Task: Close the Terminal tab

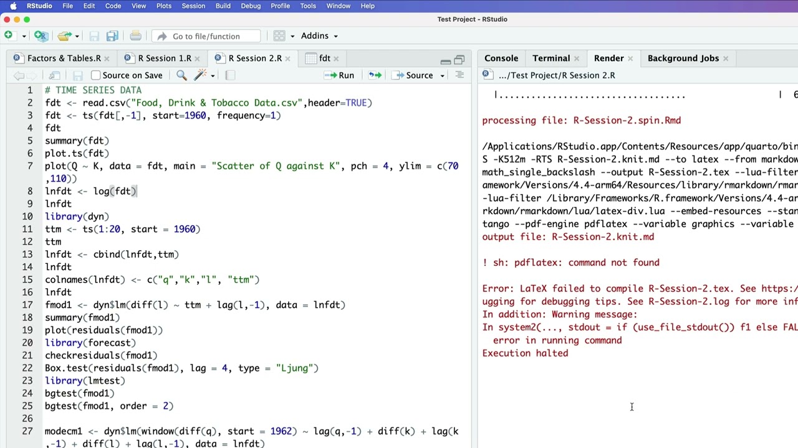Action: [x=577, y=58]
